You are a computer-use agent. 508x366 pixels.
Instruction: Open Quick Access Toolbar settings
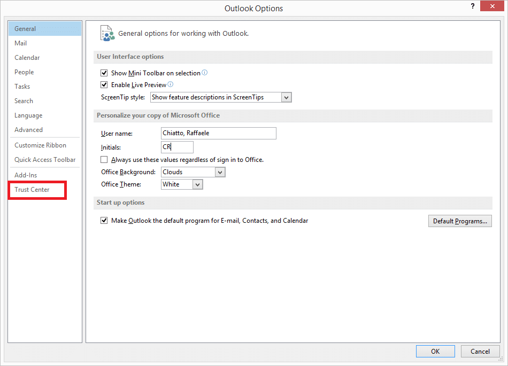click(45, 160)
